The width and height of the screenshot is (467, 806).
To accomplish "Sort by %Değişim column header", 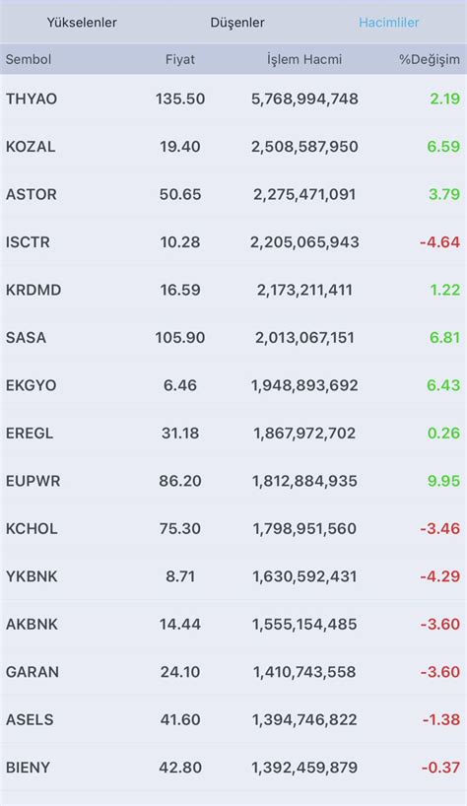I will point(430,59).
